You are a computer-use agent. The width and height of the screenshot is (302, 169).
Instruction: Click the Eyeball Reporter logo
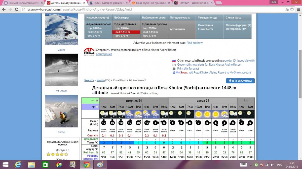pyautogui.click(x=89, y=52)
